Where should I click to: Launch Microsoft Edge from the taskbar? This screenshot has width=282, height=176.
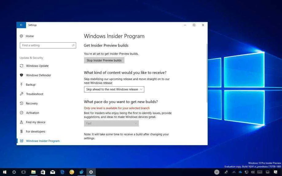62,172
